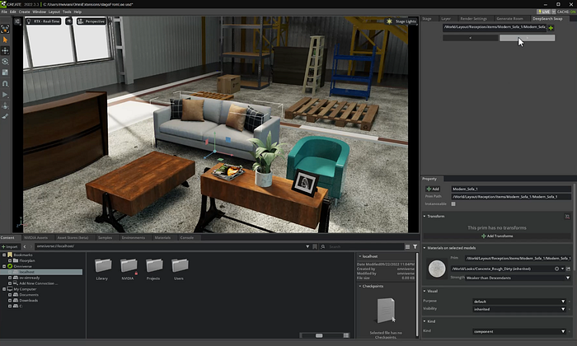Toggle the Snap magnet tool
The height and width of the screenshot is (346, 577).
(x=5, y=83)
